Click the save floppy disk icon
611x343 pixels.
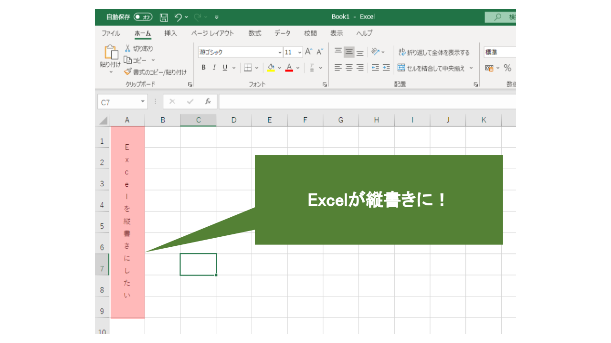point(164,17)
